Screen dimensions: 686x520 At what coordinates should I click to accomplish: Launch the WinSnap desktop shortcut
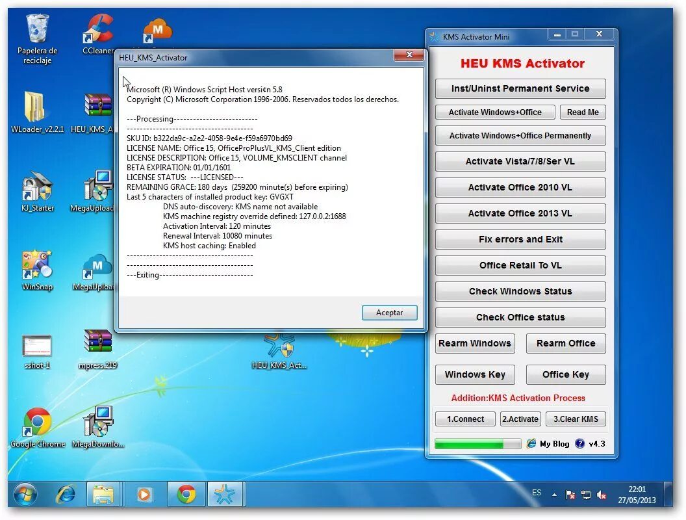37,270
